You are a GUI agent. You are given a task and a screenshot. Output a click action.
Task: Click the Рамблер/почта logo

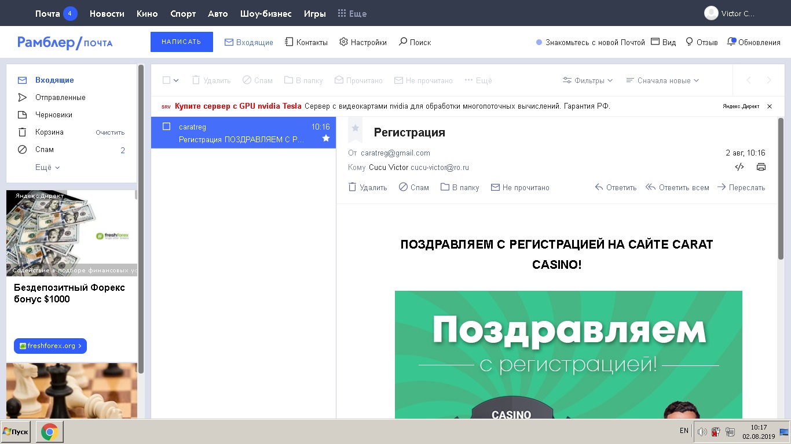(65, 42)
